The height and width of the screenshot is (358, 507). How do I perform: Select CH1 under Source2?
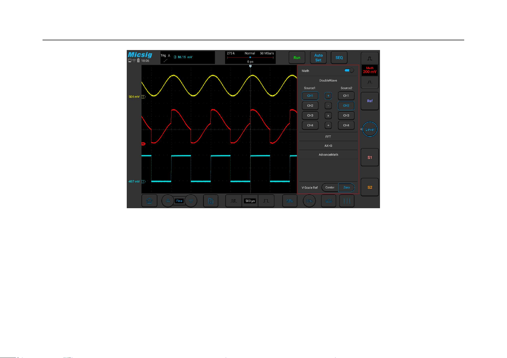coord(346,96)
